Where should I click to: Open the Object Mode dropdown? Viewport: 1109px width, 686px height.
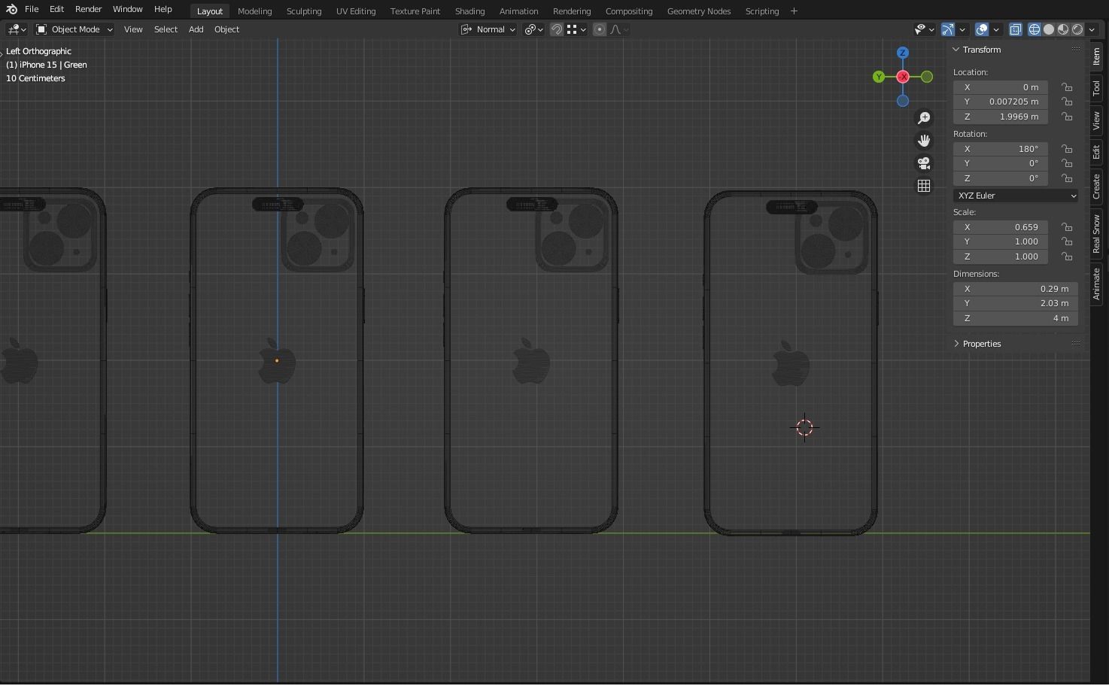pyautogui.click(x=74, y=29)
